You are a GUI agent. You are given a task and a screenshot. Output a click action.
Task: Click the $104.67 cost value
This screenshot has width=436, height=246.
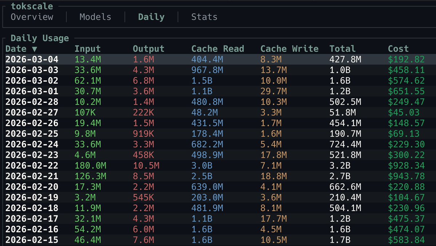[x=406, y=197]
